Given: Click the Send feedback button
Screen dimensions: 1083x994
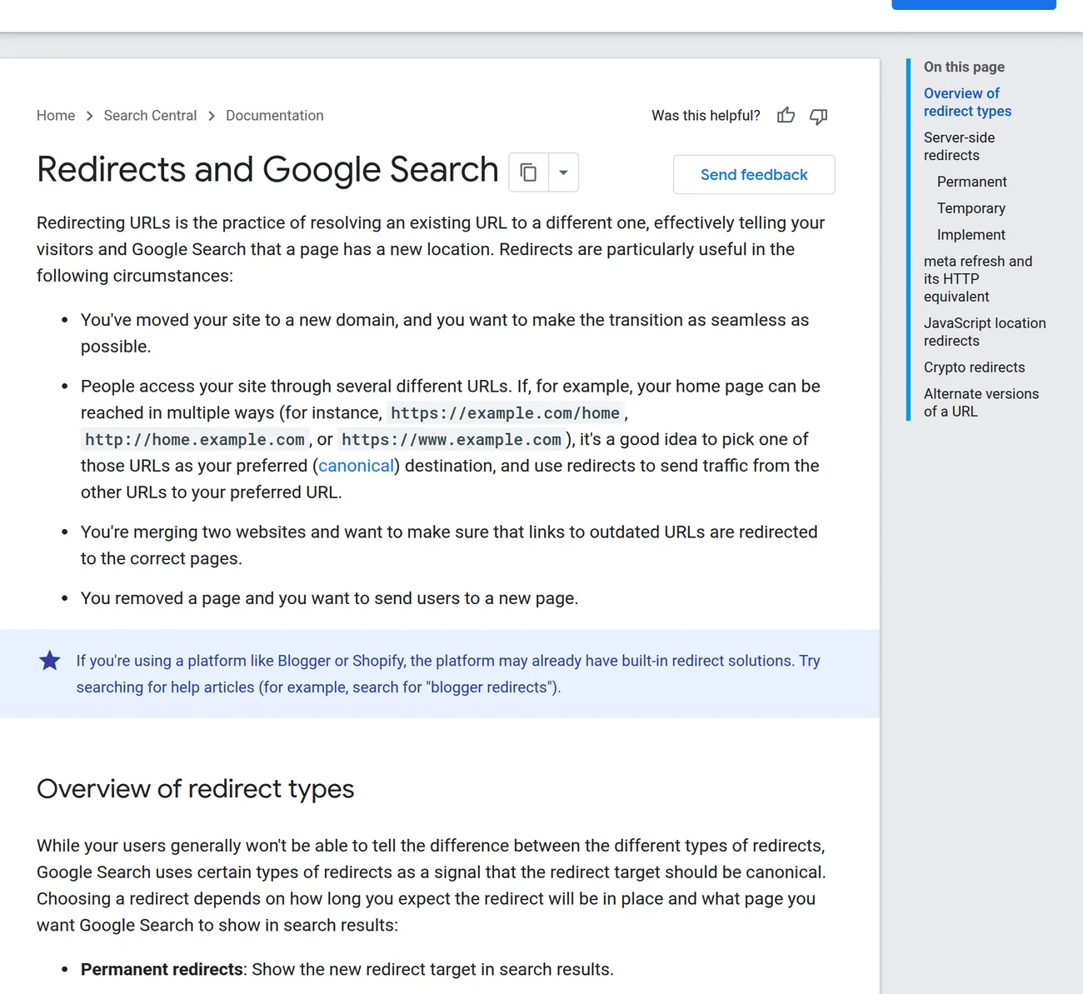Looking at the screenshot, I should click(754, 174).
